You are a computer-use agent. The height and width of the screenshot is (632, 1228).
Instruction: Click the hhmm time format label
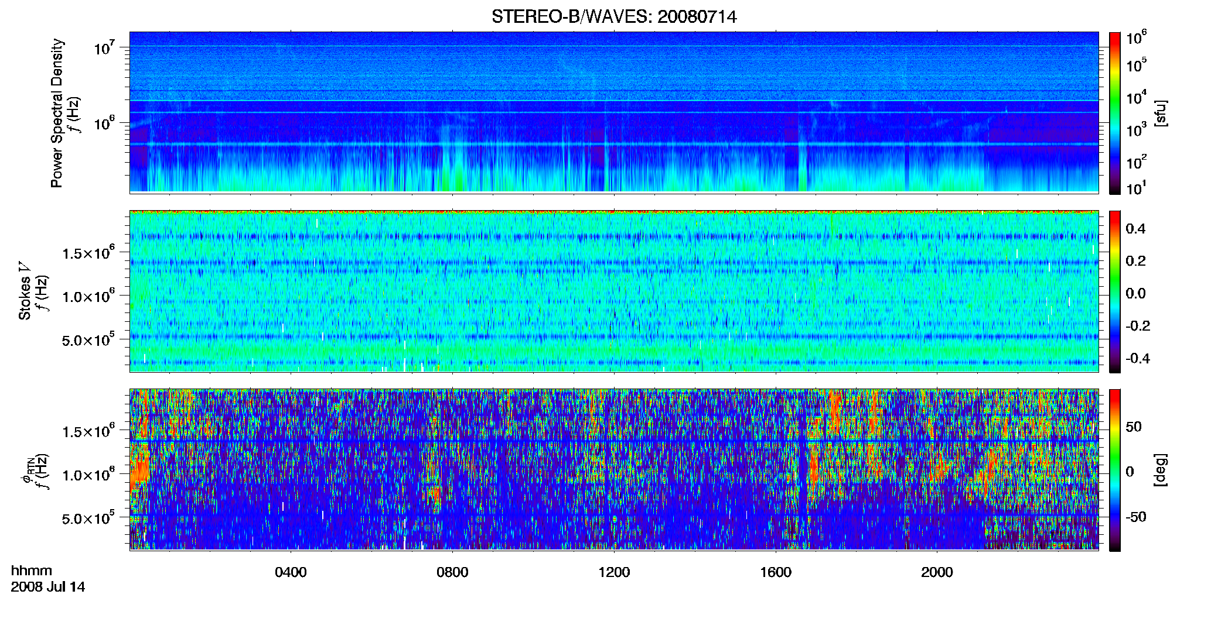[32, 571]
